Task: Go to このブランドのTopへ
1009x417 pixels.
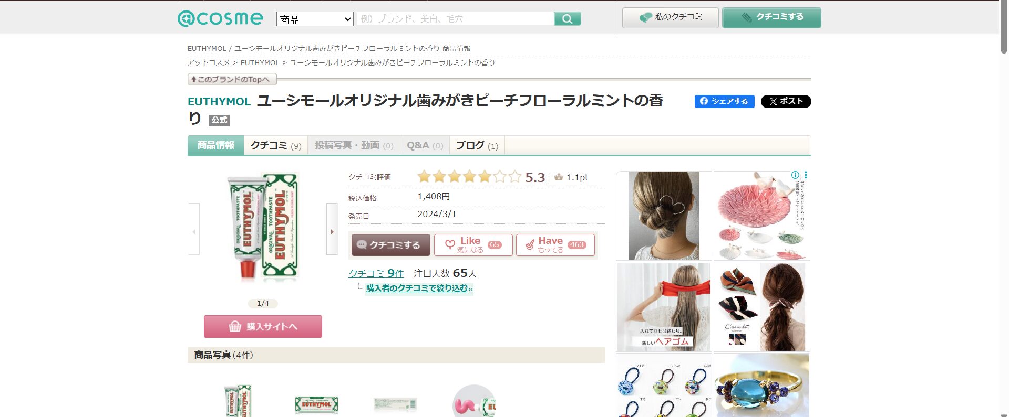Action: pos(232,79)
